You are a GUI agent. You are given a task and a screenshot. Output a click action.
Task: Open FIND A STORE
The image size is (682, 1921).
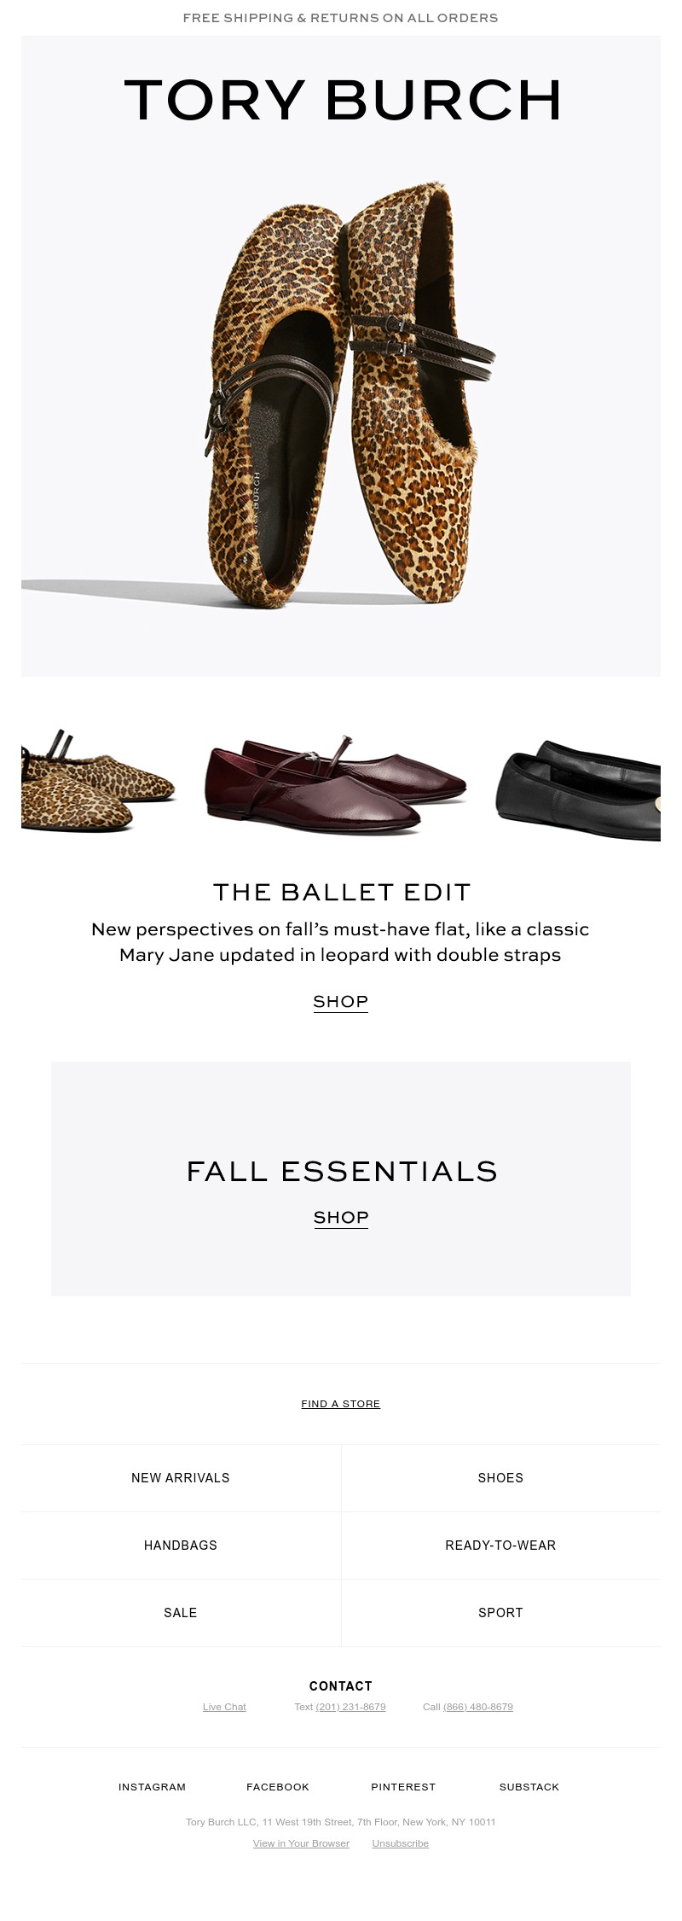[340, 1403]
